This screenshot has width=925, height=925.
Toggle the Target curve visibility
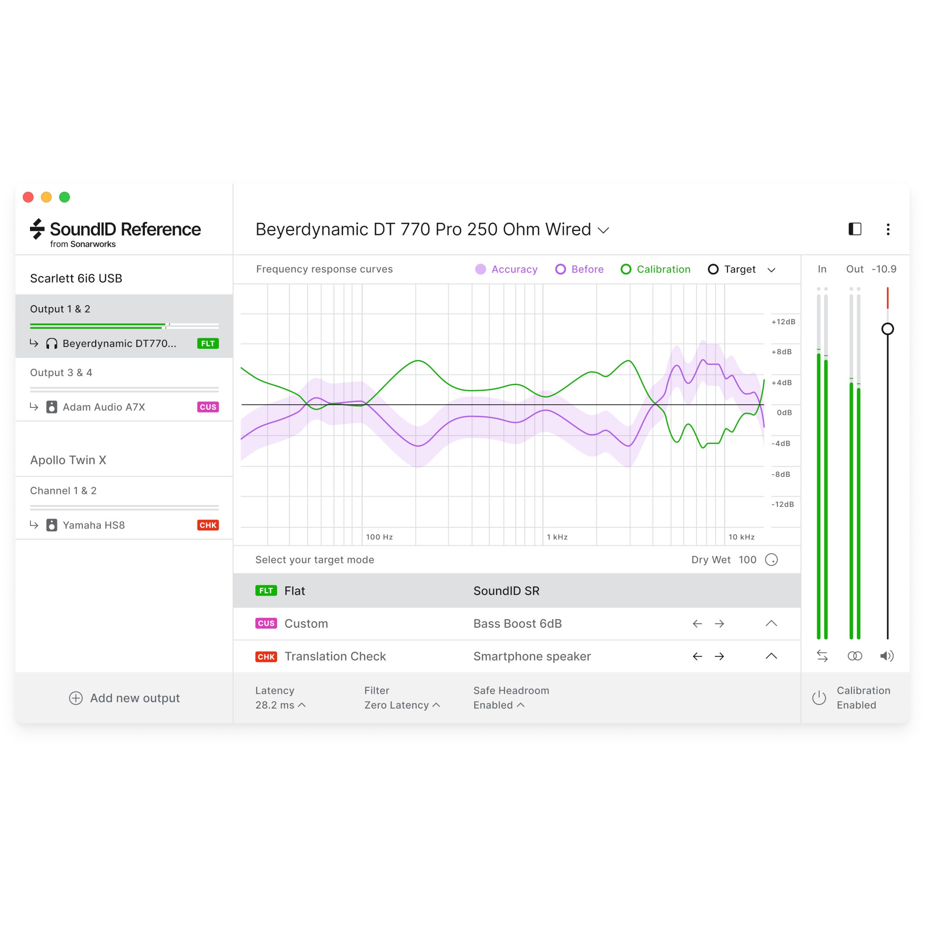pos(732,269)
